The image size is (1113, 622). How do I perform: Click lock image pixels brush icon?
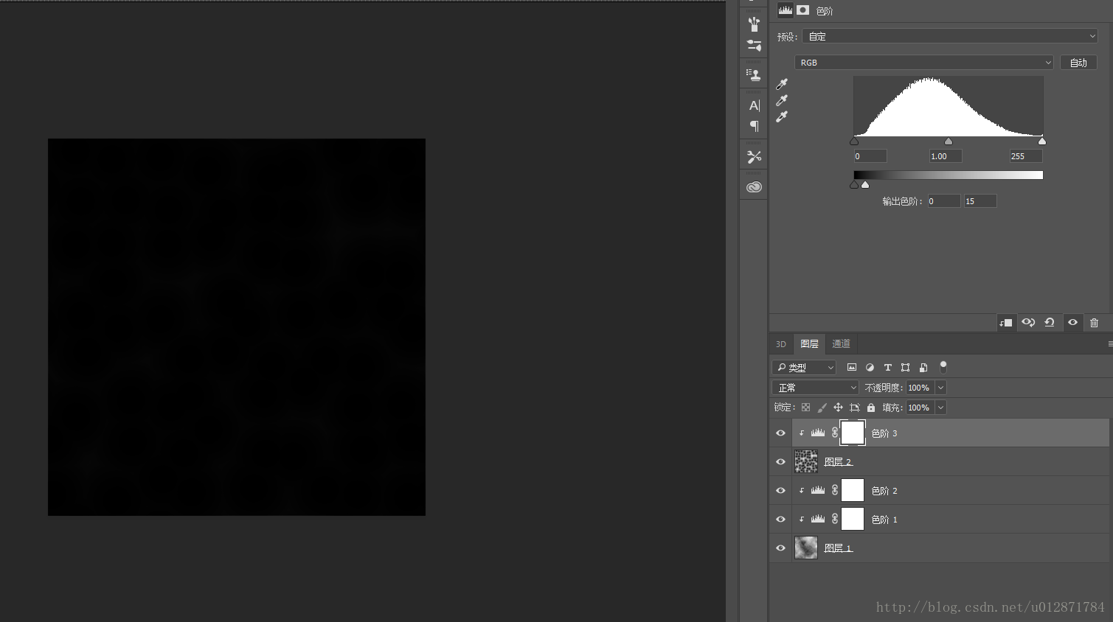(822, 408)
